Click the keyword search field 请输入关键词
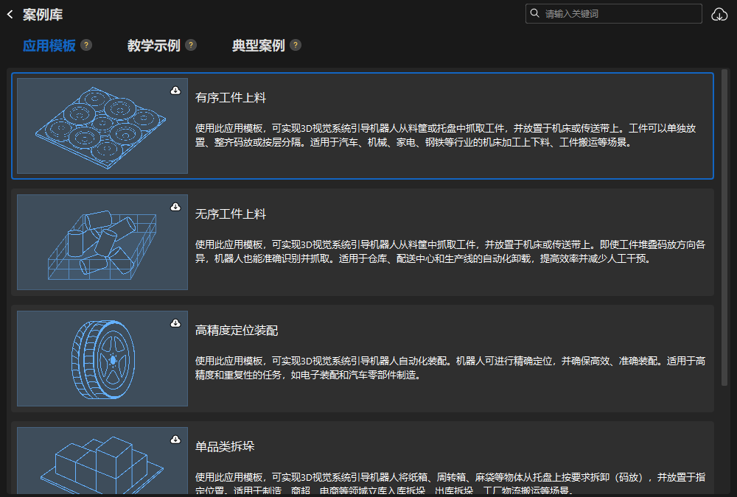The height and width of the screenshot is (497, 737). tap(613, 14)
